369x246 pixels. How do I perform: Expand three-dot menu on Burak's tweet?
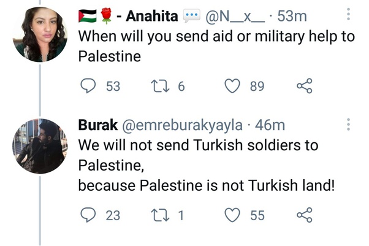tap(348, 125)
